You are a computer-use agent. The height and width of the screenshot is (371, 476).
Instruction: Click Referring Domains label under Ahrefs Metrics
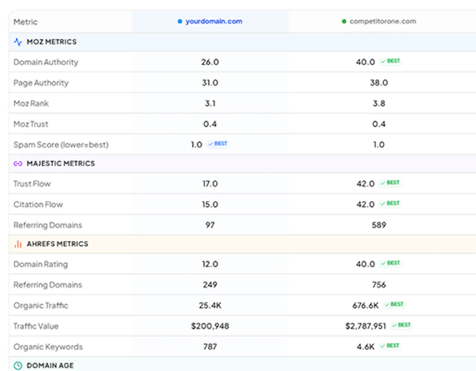[48, 285]
